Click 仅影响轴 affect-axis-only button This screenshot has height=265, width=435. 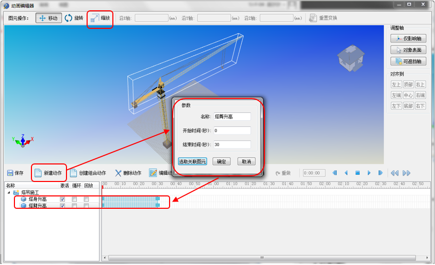point(408,38)
